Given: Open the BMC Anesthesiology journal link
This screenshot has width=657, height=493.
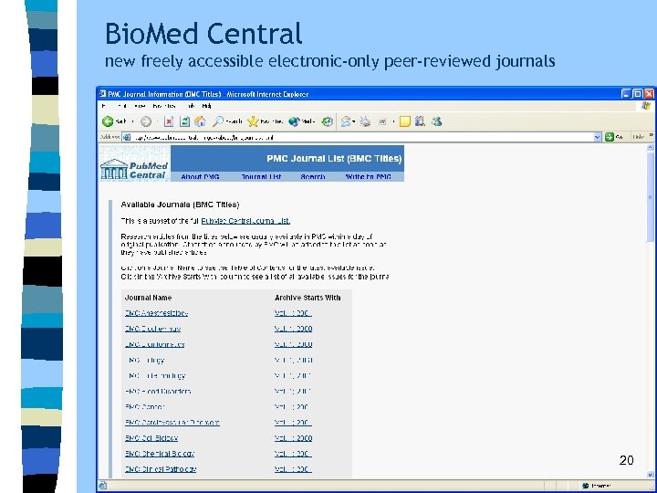Looking at the screenshot, I should (156, 313).
